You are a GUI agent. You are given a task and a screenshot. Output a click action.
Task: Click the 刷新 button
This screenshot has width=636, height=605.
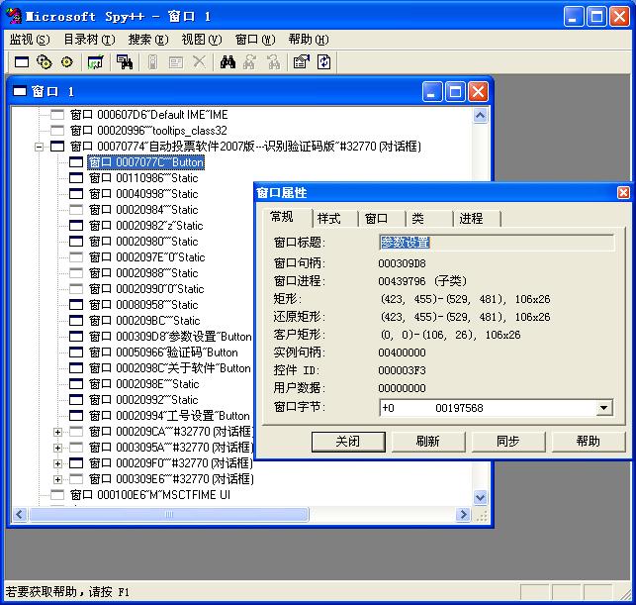tap(428, 442)
